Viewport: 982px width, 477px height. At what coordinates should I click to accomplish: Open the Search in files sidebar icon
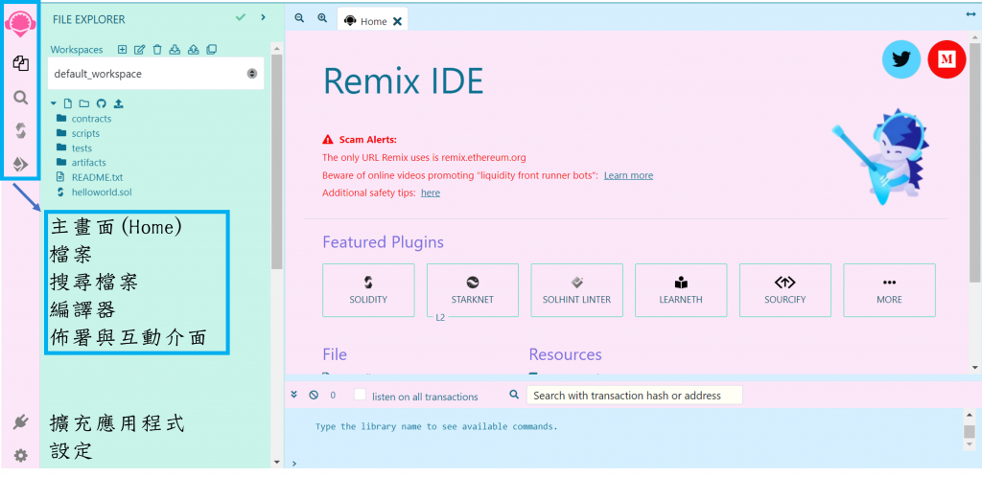pos(21,98)
